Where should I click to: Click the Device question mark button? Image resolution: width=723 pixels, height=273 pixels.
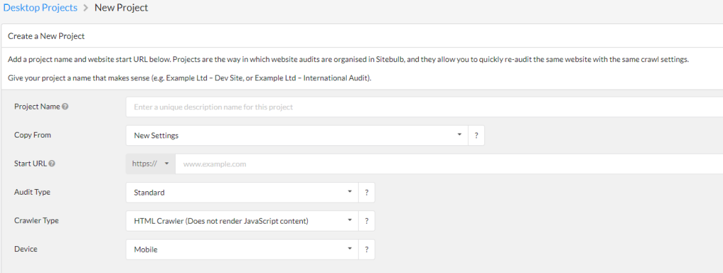[366, 250]
